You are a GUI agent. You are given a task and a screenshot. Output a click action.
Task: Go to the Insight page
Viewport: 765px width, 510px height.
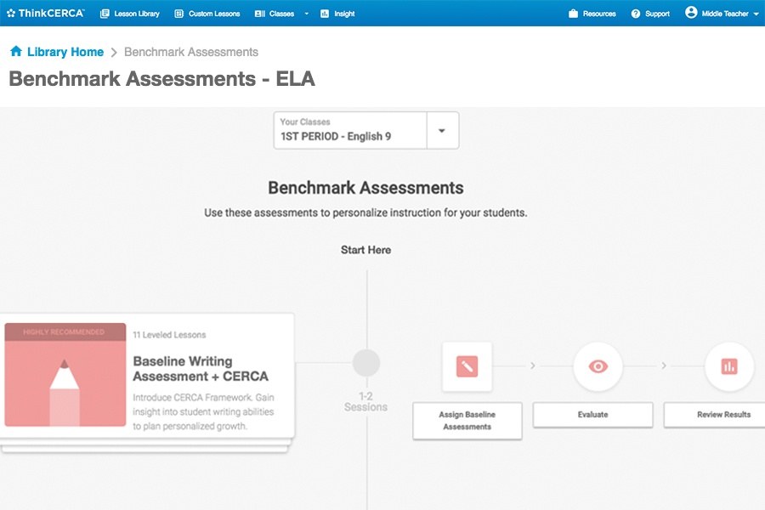338,14
